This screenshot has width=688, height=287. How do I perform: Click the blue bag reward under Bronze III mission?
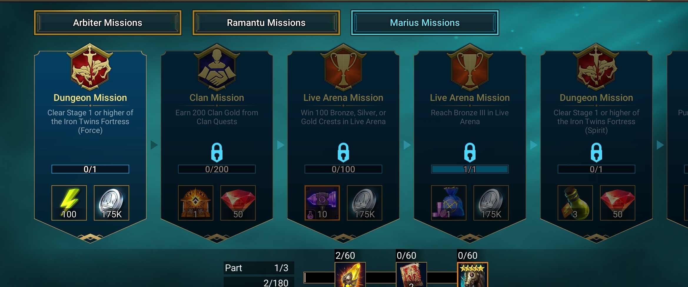click(449, 203)
